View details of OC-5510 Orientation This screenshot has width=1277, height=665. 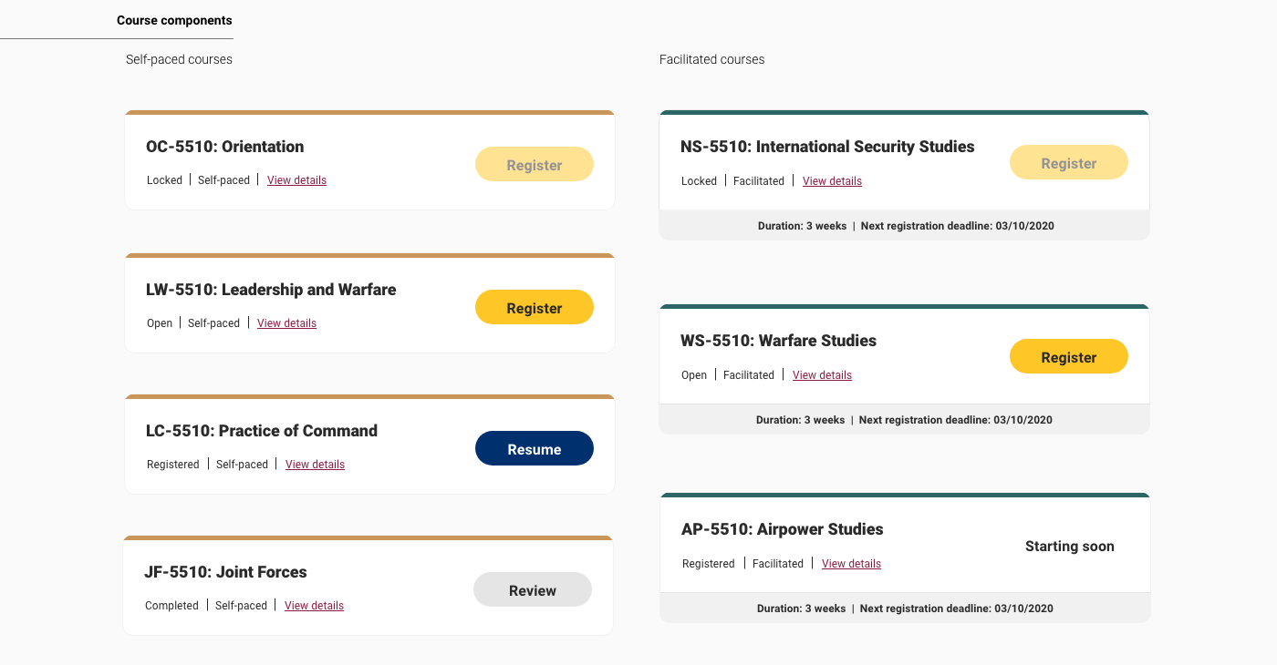296,180
